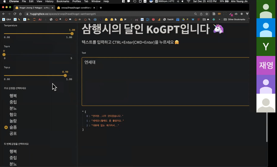Viewport: 277px width, 167px height.
Task: Select 혐오 as main emotion
Action: [x=11, y=115]
